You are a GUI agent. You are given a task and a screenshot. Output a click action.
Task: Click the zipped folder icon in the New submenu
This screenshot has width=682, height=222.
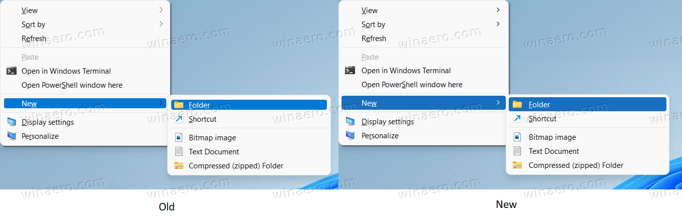coord(517,165)
